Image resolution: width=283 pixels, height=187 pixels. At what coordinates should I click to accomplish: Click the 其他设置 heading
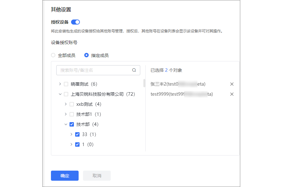coord(61,9)
